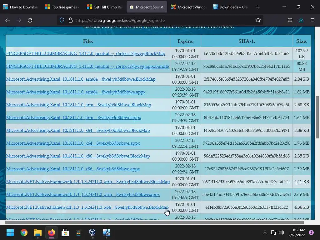The image size is (320, 240).
Task: Bookmark this page with star icon
Action: [x=258, y=20]
